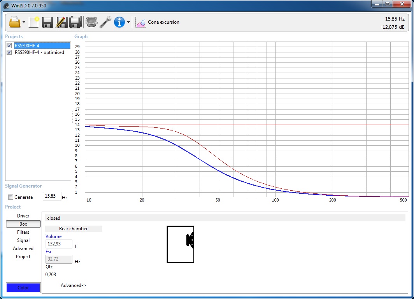Click the WinISD title bar app icon
The width and height of the screenshot is (414, 299).
click(x=6, y=5)
